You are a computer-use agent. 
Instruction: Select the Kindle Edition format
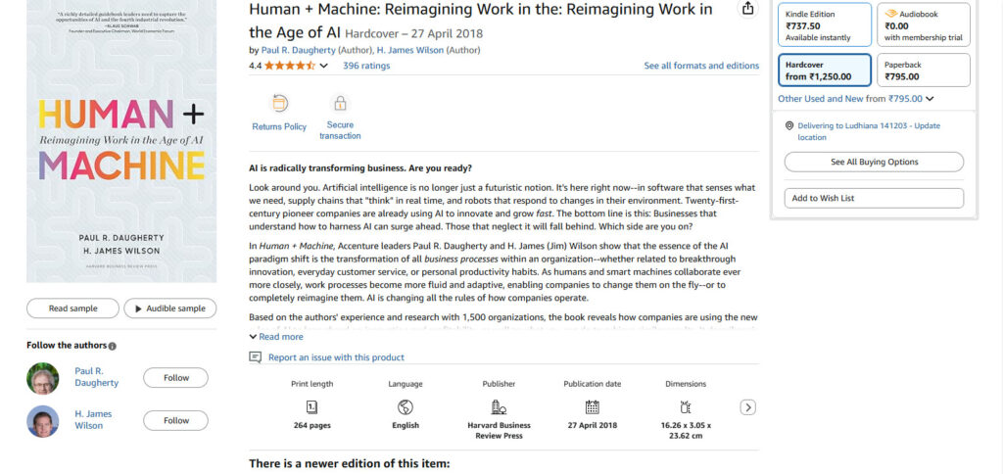[825, 24]
